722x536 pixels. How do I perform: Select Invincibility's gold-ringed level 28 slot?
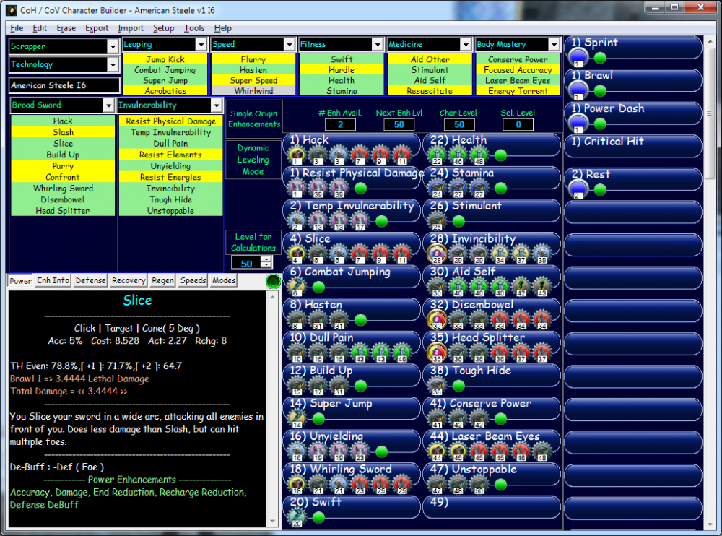tap(436, 254)
